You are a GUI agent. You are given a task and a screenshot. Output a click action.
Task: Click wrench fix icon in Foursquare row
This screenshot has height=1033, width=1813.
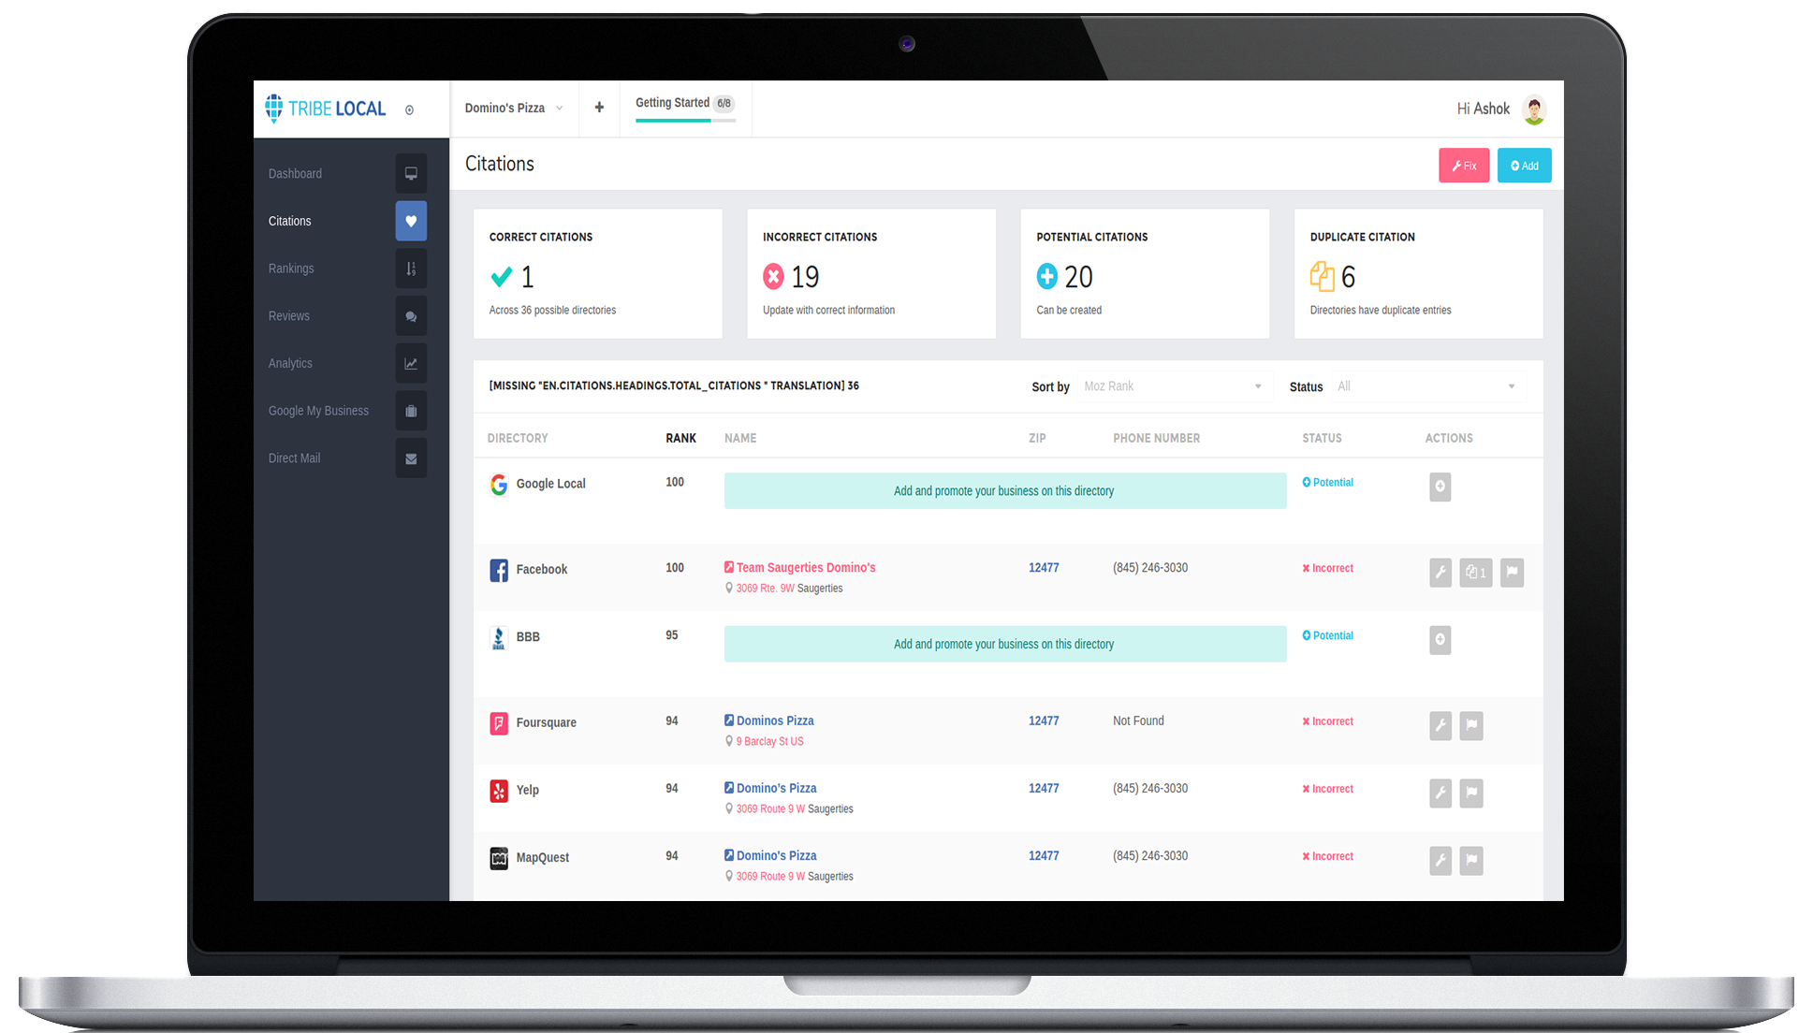[x=1440, y=726]
